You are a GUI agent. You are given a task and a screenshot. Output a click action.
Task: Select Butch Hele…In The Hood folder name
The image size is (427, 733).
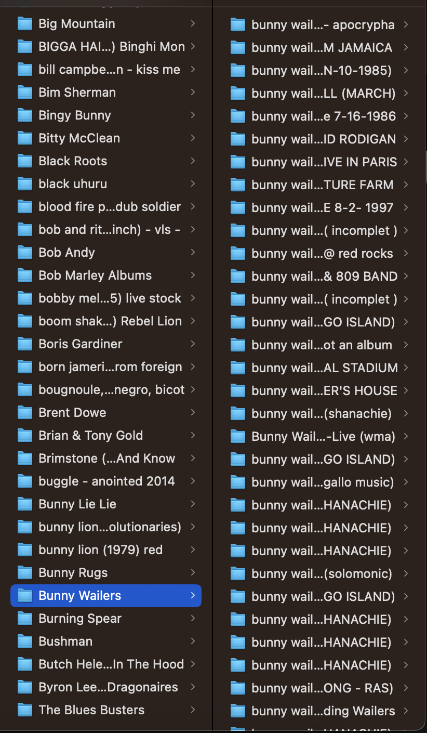111,664
